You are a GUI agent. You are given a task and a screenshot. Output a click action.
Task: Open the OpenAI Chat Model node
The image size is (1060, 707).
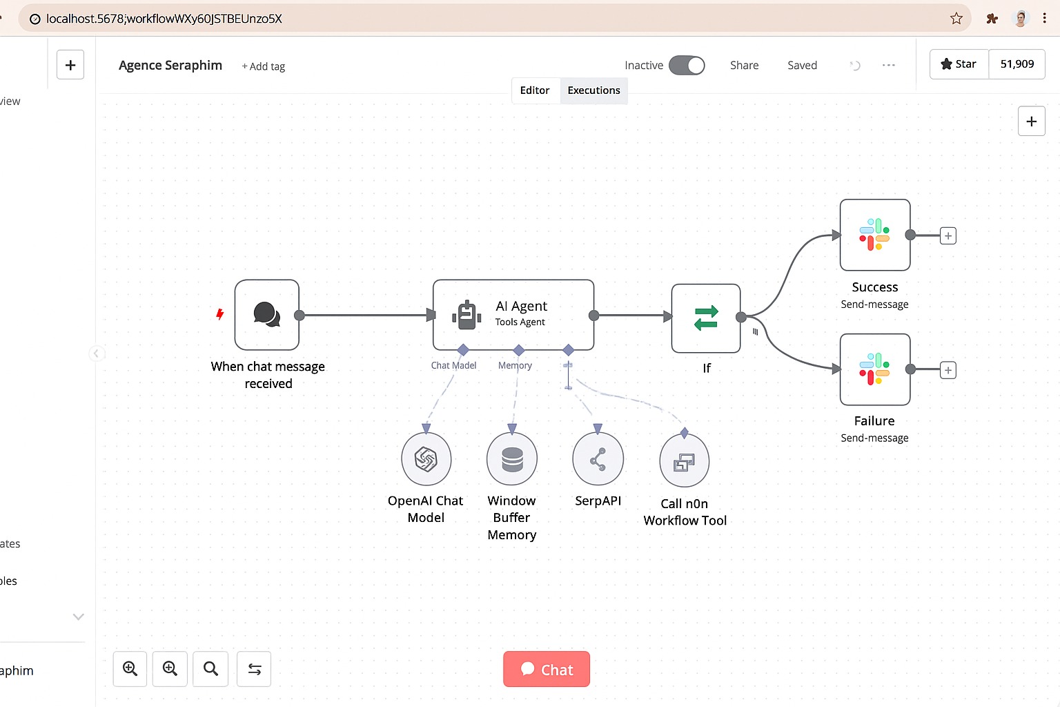click(x=426, y=458)
